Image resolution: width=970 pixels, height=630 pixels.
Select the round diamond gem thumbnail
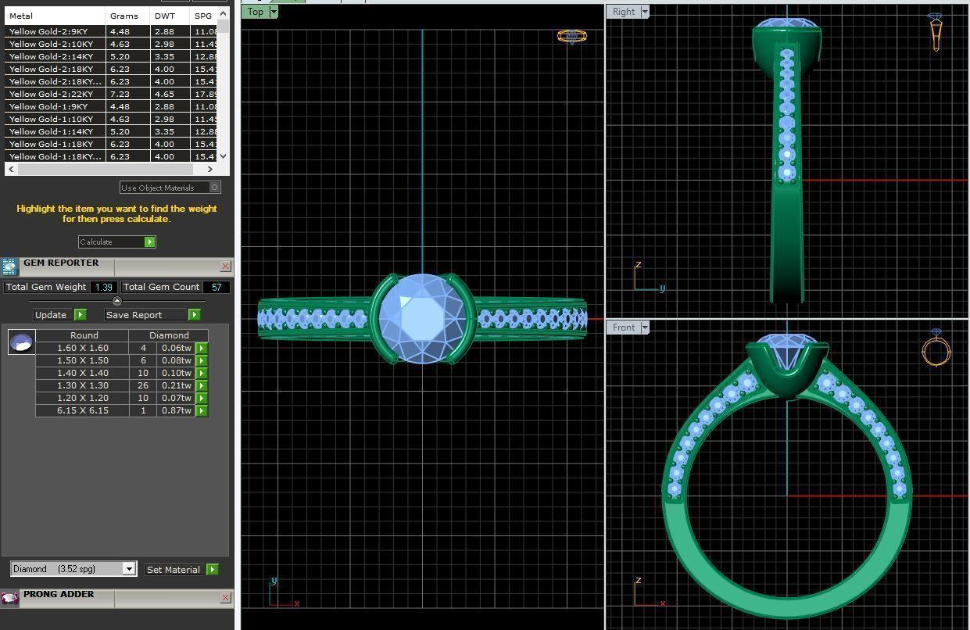pos(21,342)
